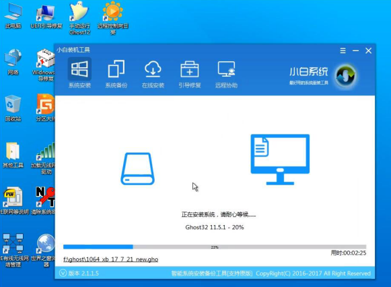Screen dimensions: 391x287
Task: Open 手动运行 Ghost12 desktop shortcut
Action: (79, 18)
